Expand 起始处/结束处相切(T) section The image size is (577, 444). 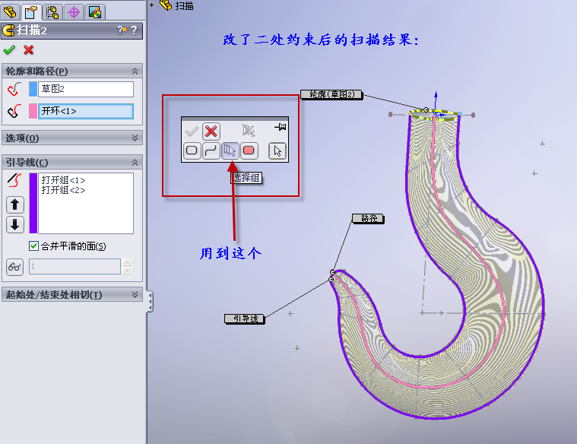click(x=135, y=294)
